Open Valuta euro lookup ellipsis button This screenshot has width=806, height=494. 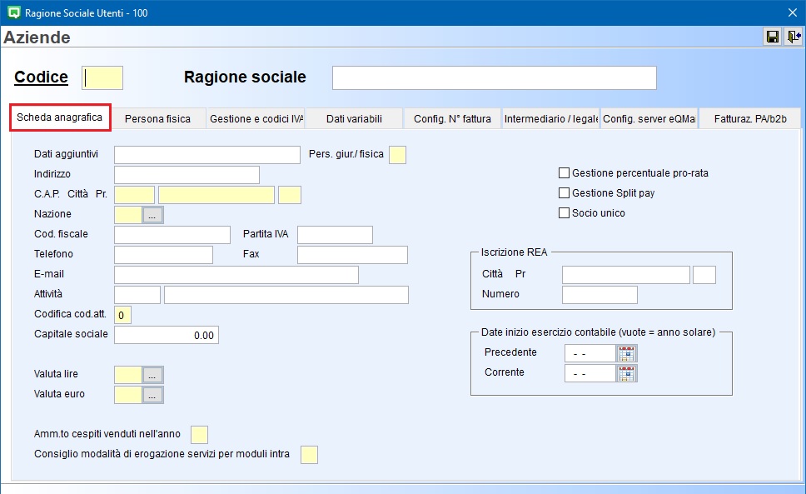point(152,395)
